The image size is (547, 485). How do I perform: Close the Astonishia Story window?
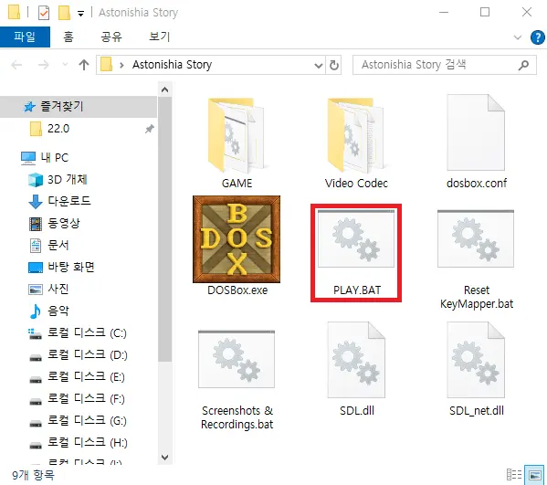pyautogui.click(x=526, y=12)
